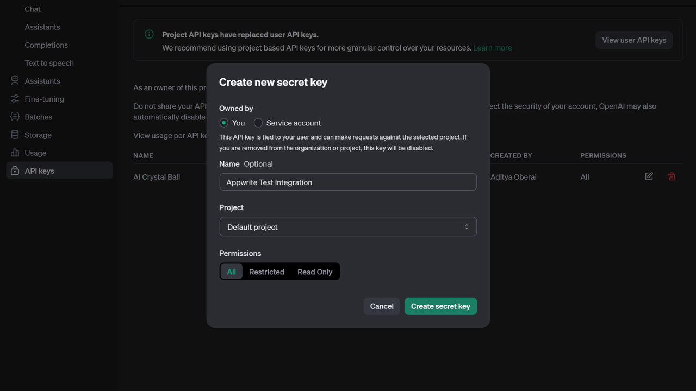Go to Usage page
The image size is (696, 391).
coord(35,153)
